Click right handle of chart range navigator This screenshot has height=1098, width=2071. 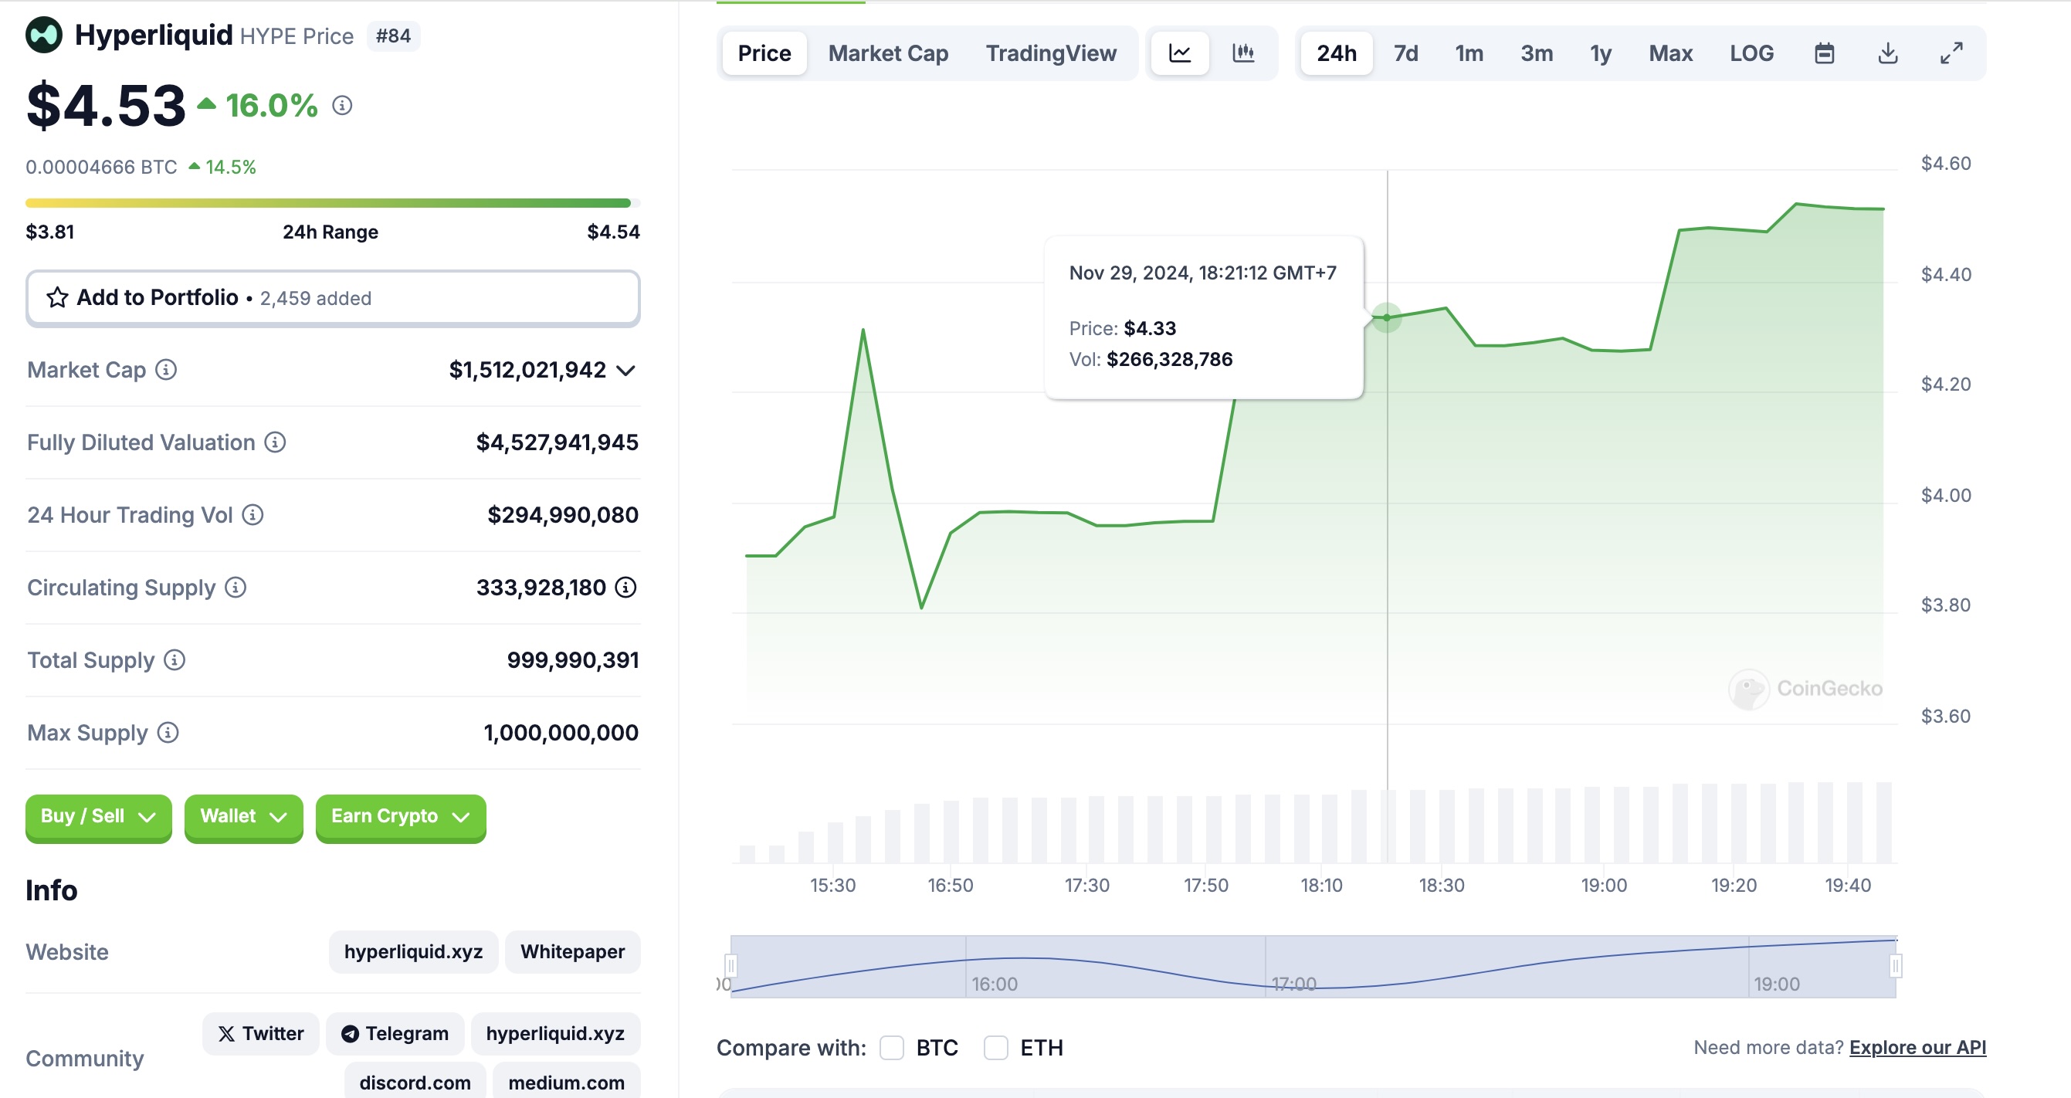pyautogui.click(x=1896, y=965)
